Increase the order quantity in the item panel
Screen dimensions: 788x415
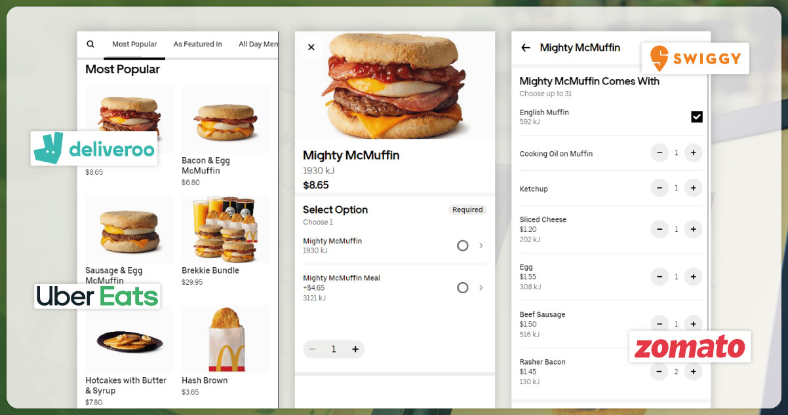click(x=355, y=350)
